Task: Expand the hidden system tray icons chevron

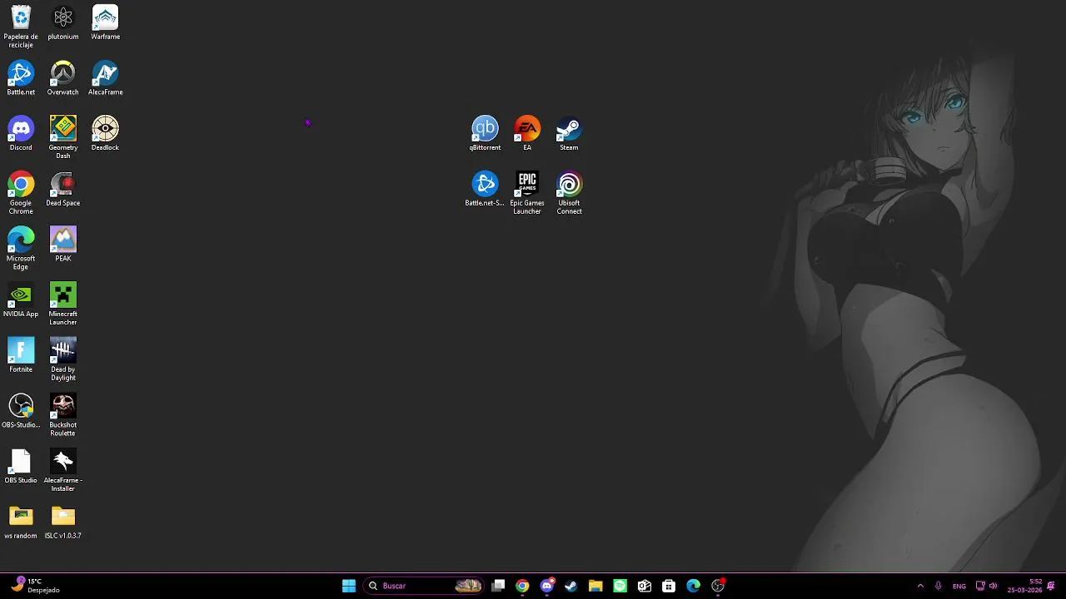Action: tap(920, 586)
